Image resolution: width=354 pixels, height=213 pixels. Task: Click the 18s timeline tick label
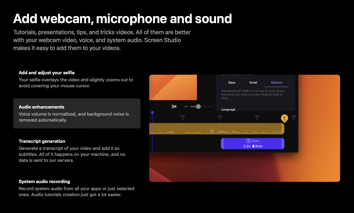pos(294,116)
